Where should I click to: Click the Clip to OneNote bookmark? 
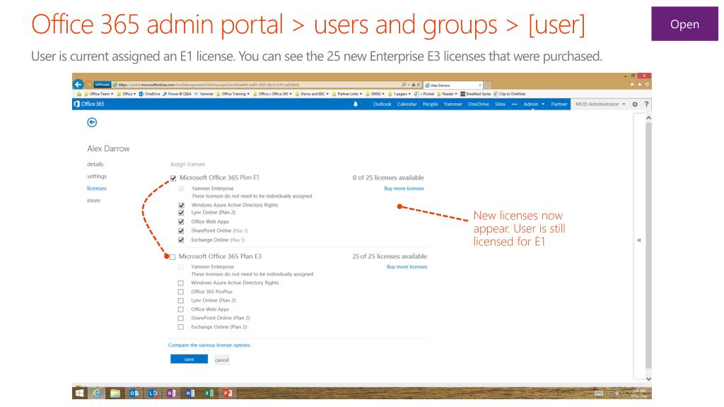509,94
